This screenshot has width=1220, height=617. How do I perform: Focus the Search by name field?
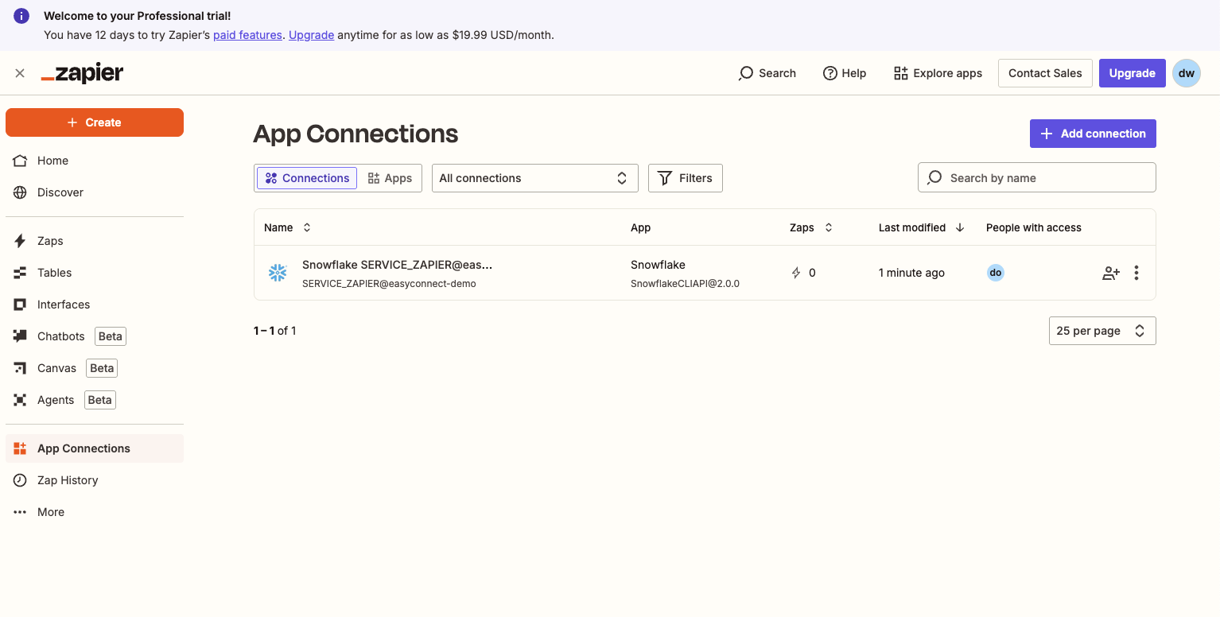point(1037,177)
